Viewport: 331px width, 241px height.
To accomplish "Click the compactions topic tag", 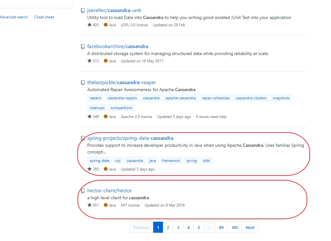I will [x=122, y=108].
